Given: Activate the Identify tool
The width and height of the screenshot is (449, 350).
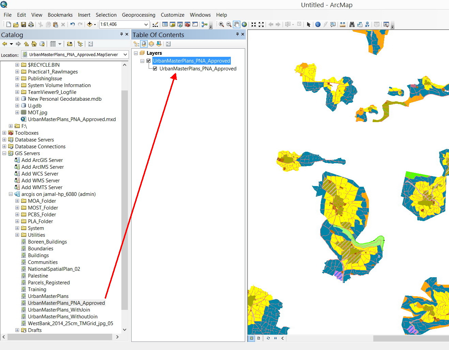Looking at the screenshot, I should (x=318, y=24).
